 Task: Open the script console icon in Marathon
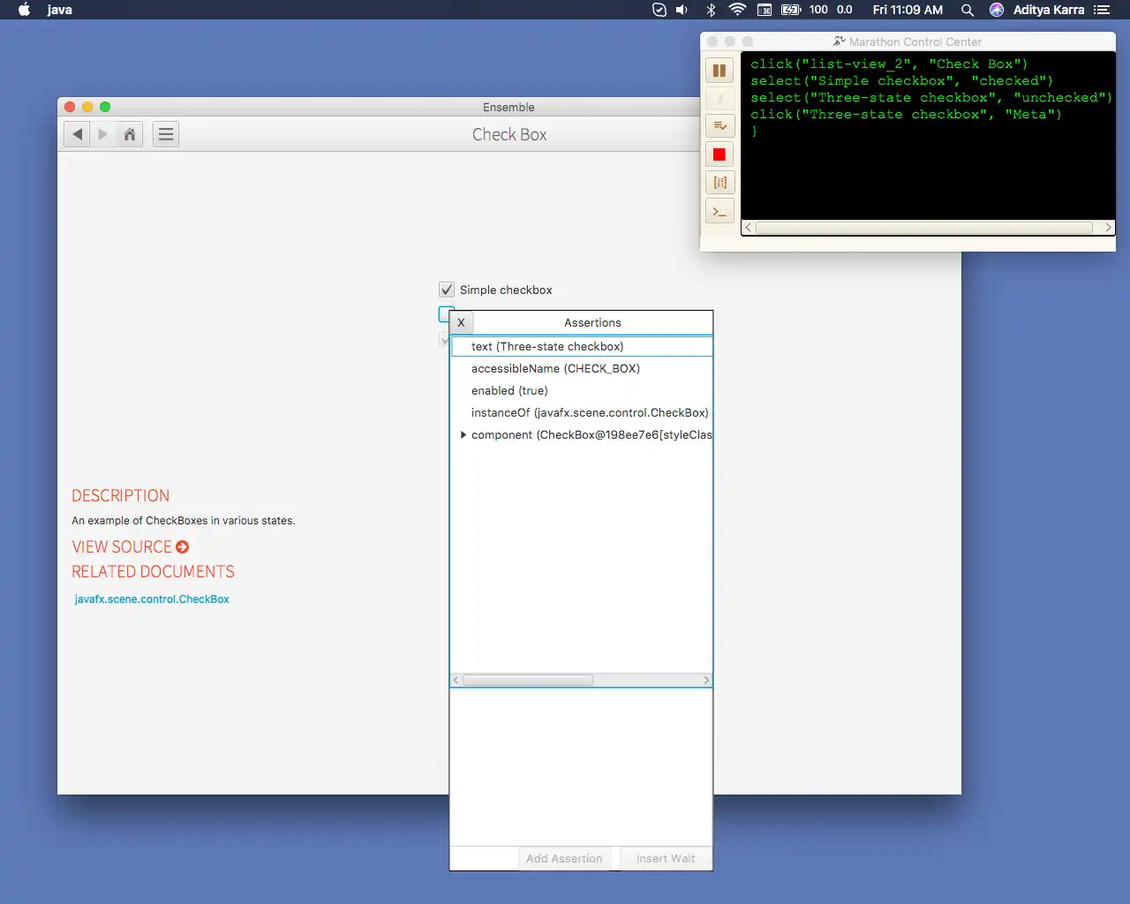pos(719,211)
